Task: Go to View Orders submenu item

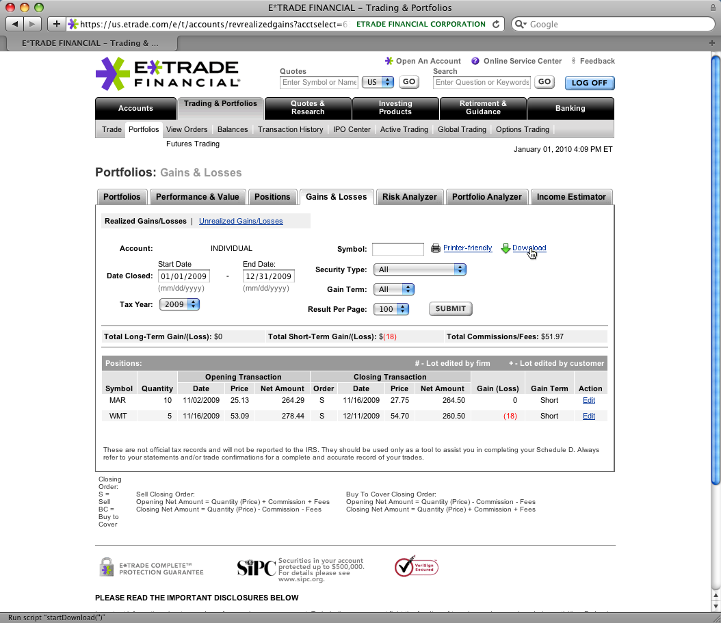Action: tap(187, 130)
